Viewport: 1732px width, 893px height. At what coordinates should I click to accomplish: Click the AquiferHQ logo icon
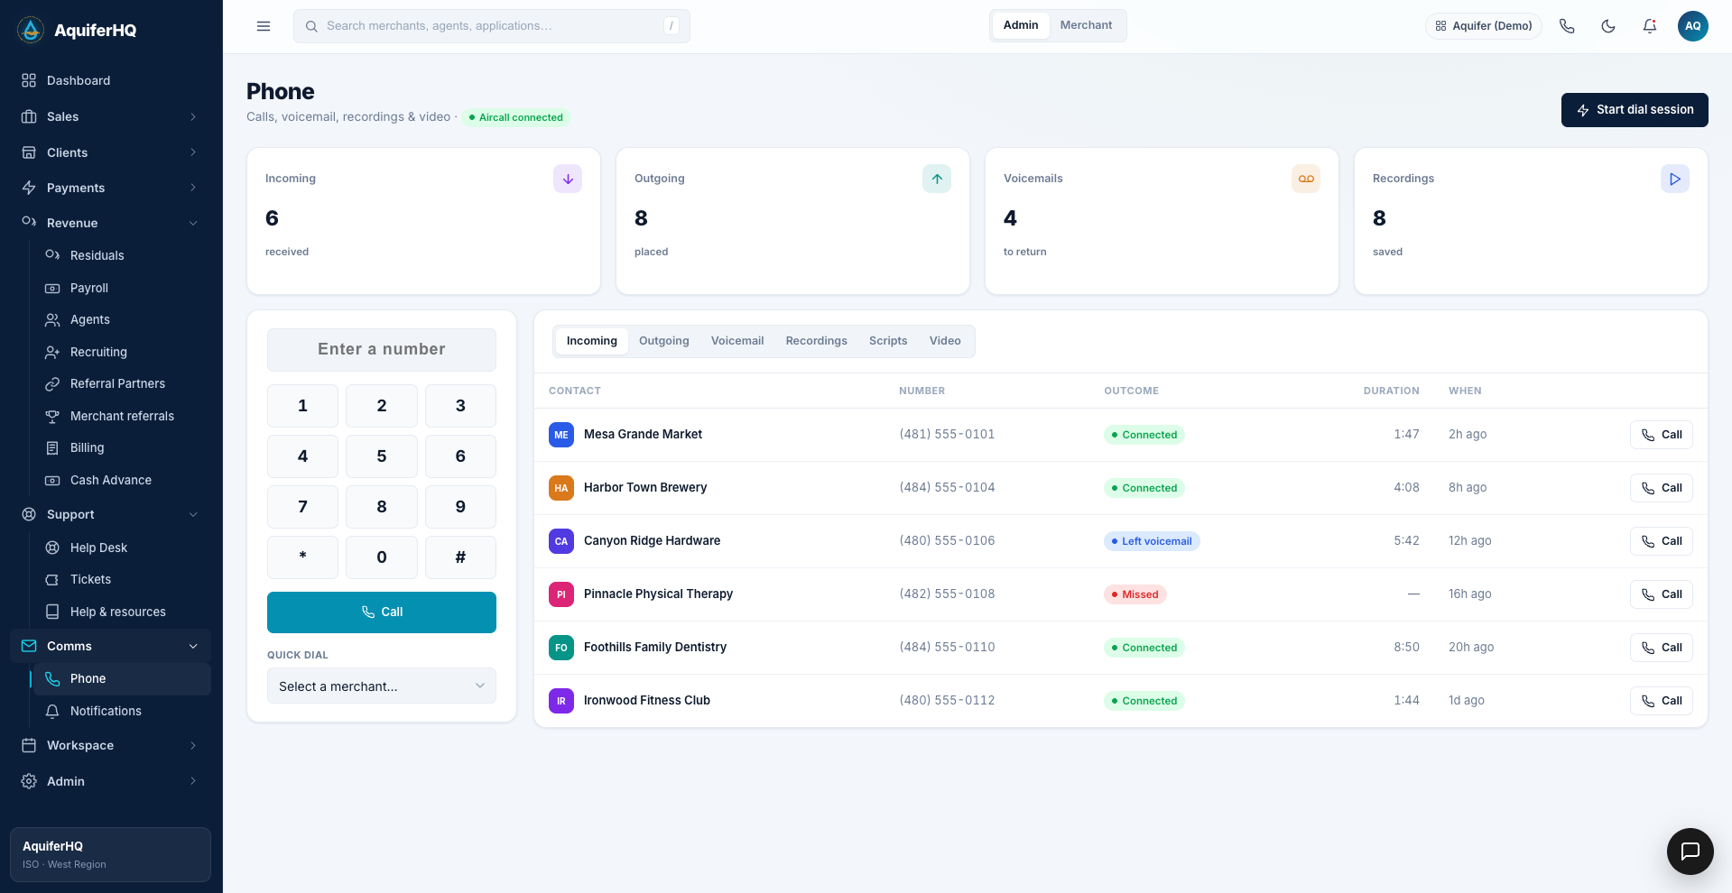click(x=31, y=30)
